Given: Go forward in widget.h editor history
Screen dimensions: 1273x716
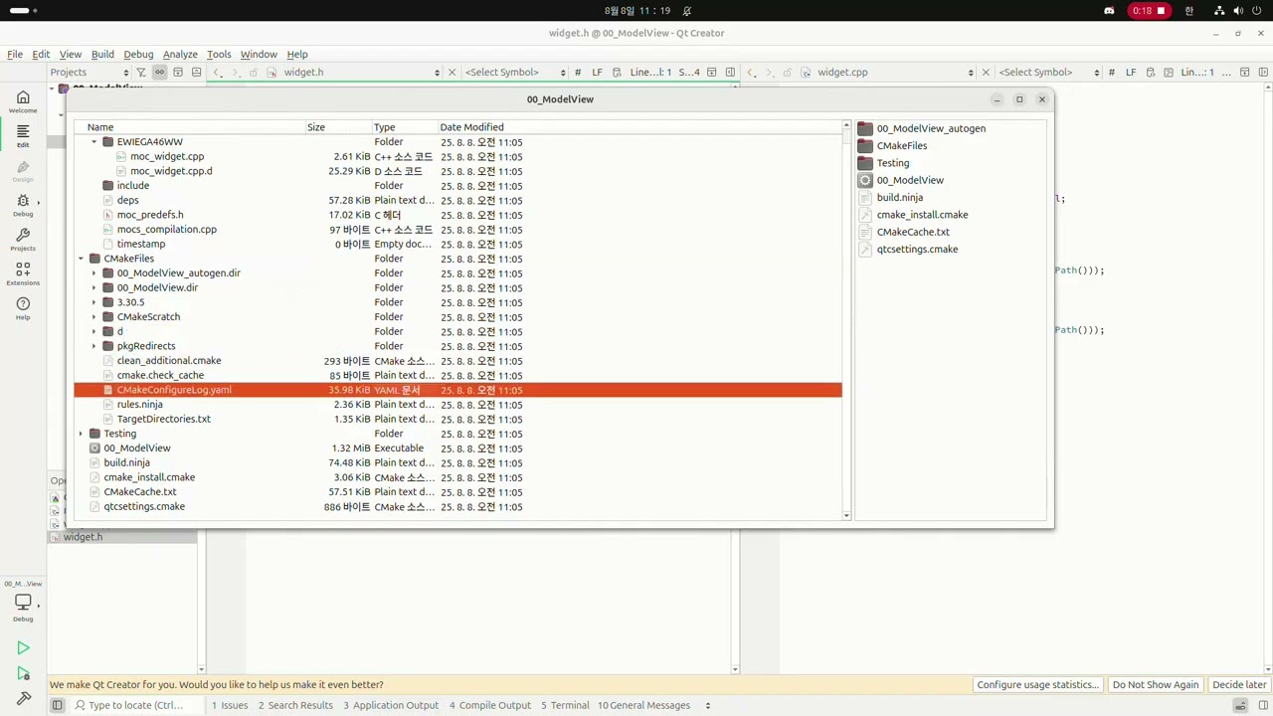Looking at the screenshot, I should click(x=236, y=72).
